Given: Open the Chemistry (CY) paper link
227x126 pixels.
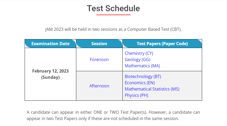Looking at the screenshot, I should pyautogui.click(x=139, y=53).
